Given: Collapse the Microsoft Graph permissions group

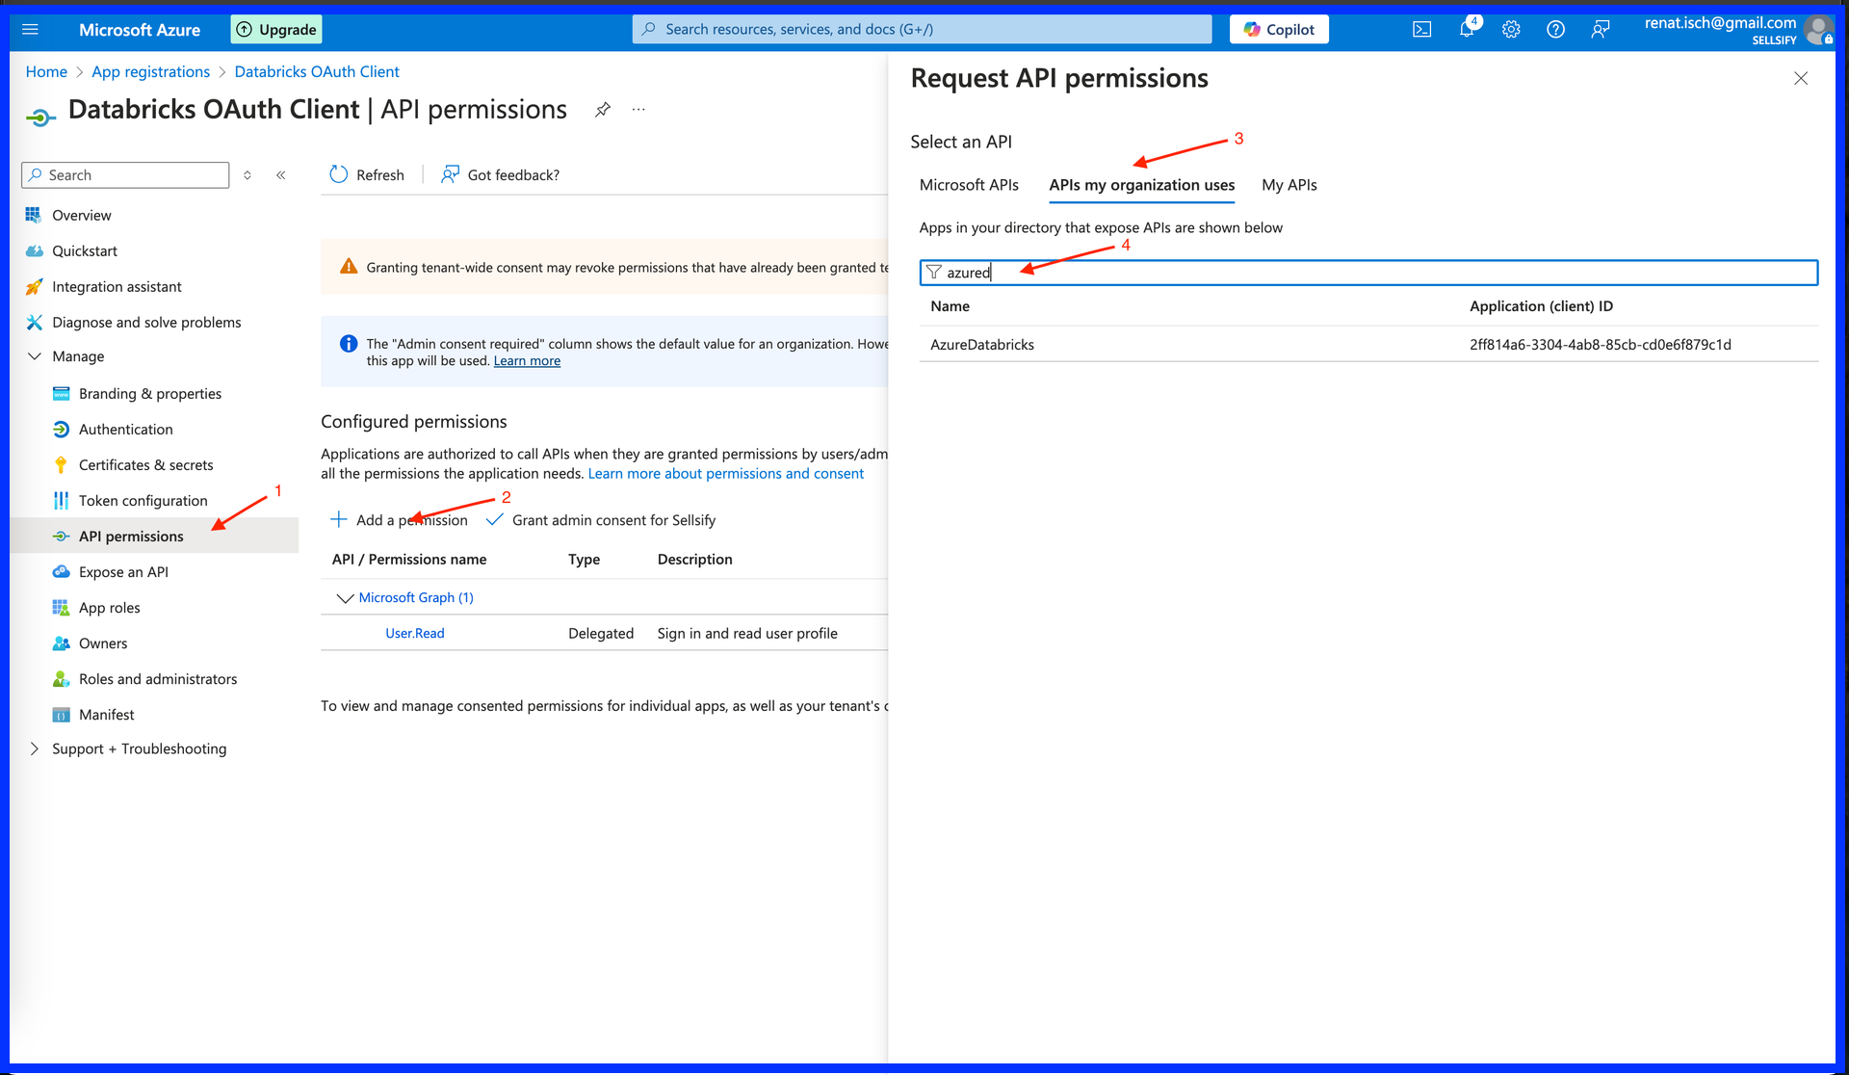Looking at the screenshot, I should coord(345,598).
